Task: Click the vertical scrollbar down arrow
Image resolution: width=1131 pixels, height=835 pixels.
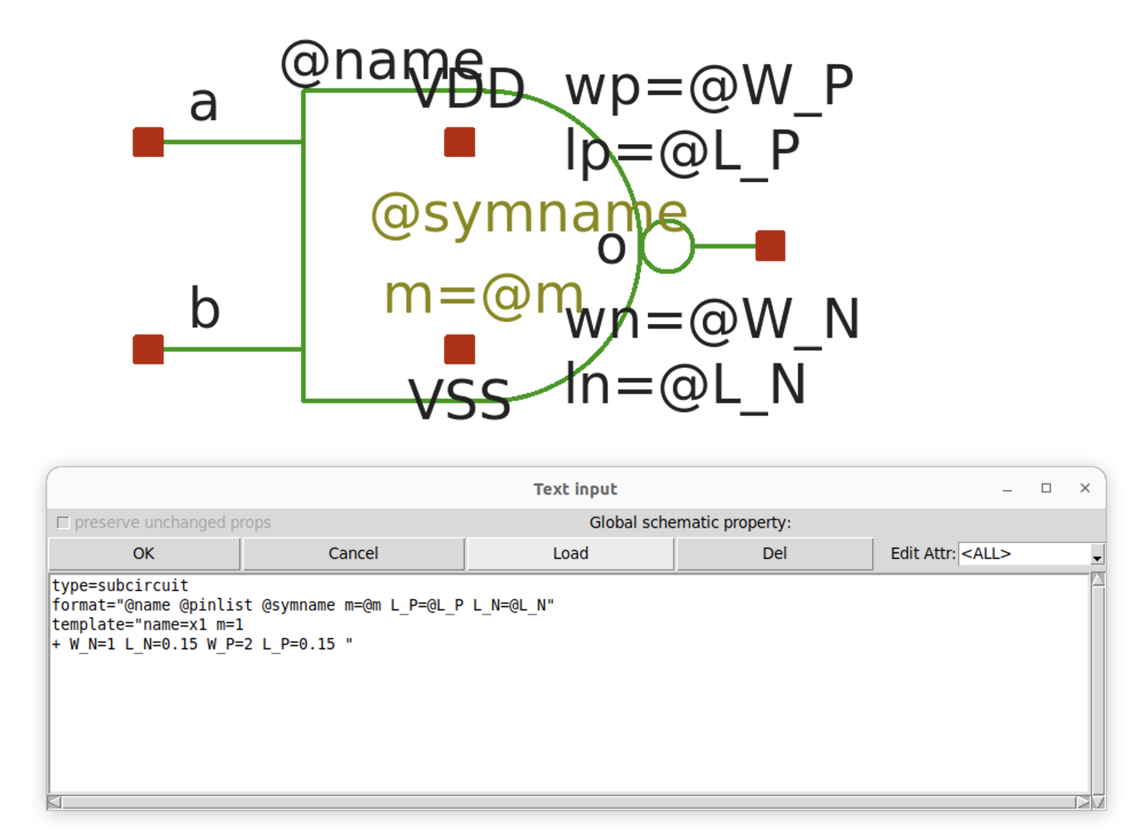Action: coord(1098,802)
